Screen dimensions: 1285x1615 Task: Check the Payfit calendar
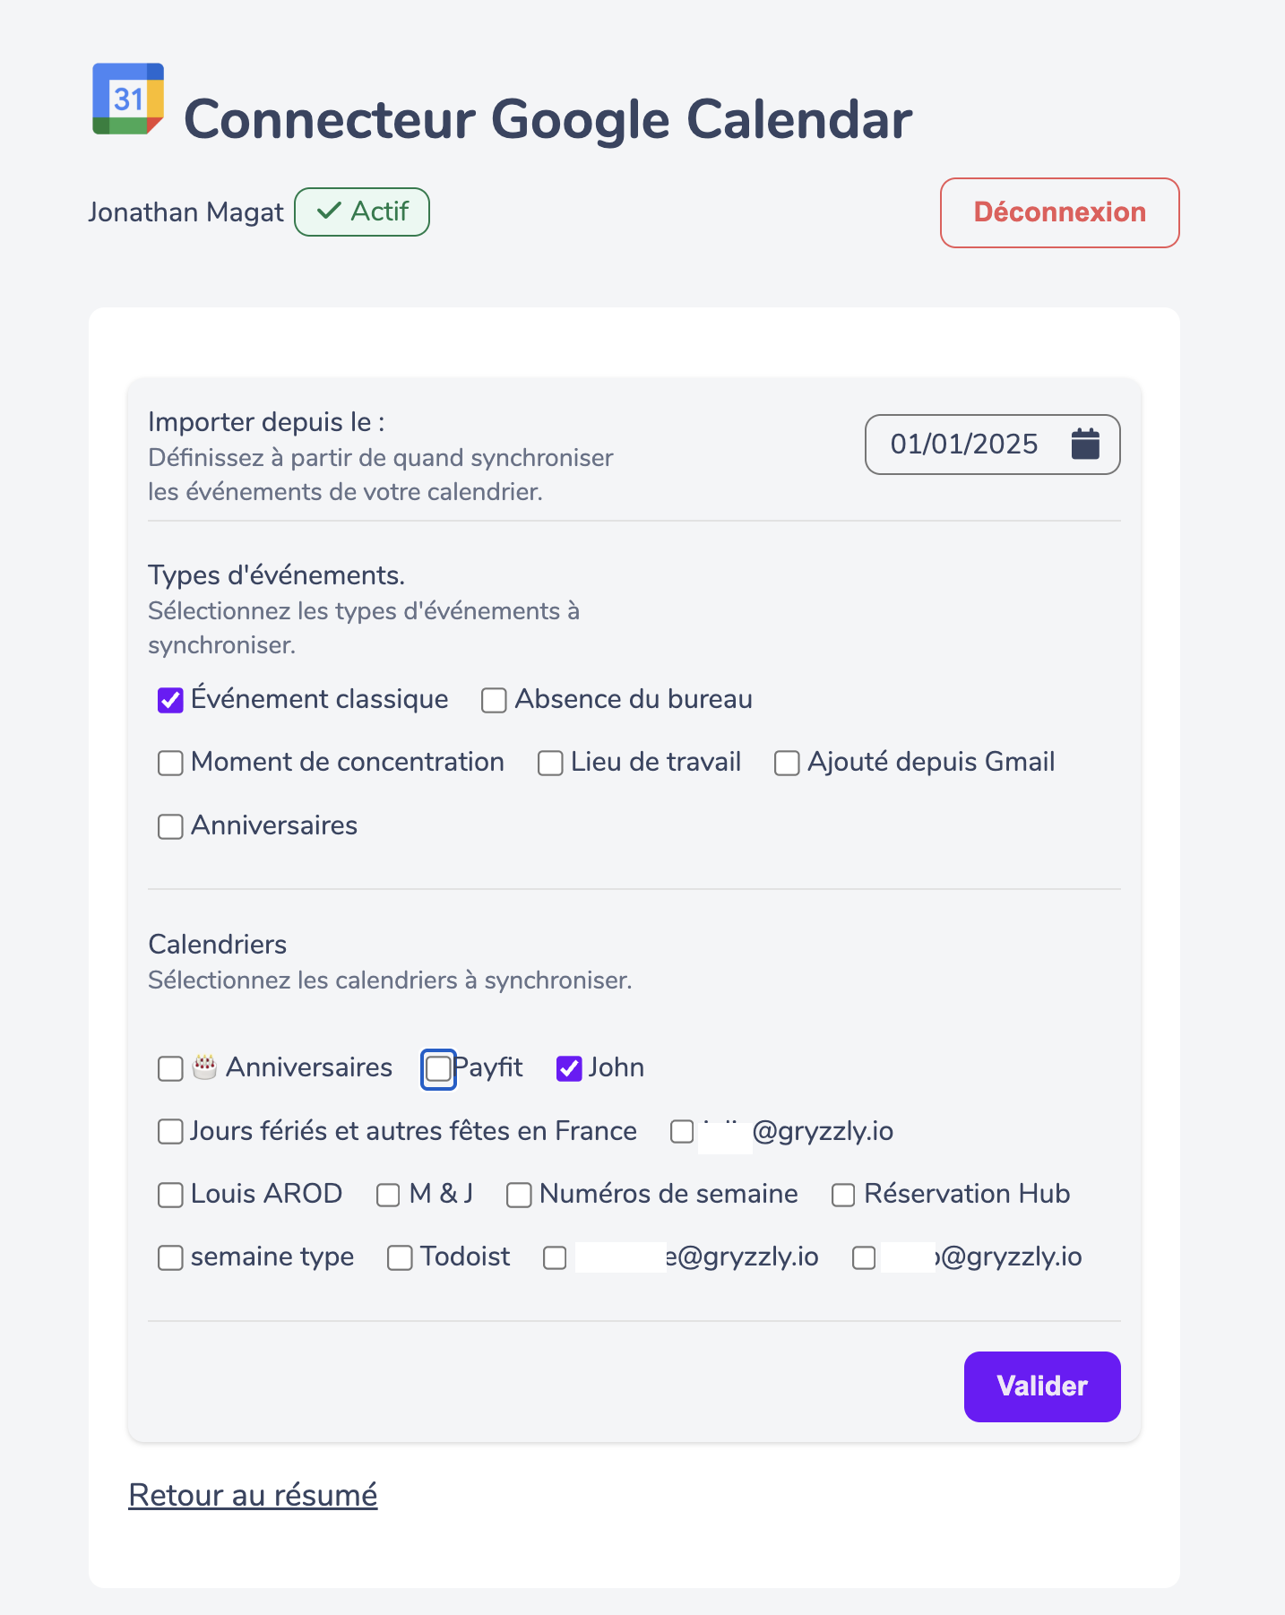click(x=438, y=1068)
